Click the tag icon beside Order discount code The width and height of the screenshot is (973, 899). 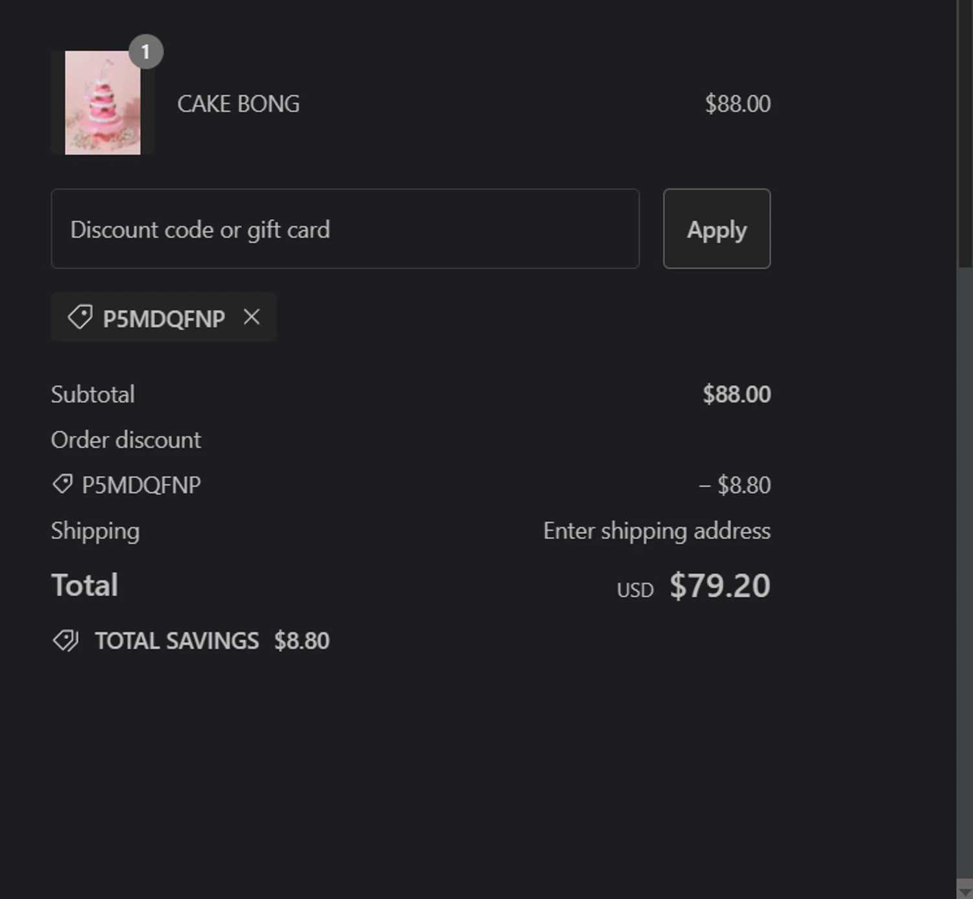point(62,485)
